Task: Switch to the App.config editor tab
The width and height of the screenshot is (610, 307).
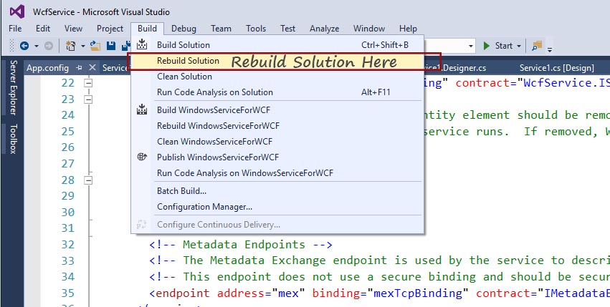Action: [47, 68]
